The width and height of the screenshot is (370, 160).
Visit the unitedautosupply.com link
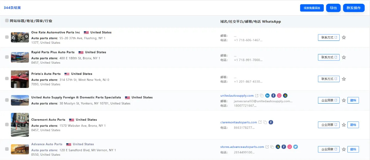(x=237, y=95)
